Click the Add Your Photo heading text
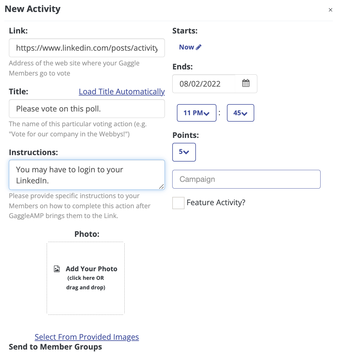 [92, 269]
